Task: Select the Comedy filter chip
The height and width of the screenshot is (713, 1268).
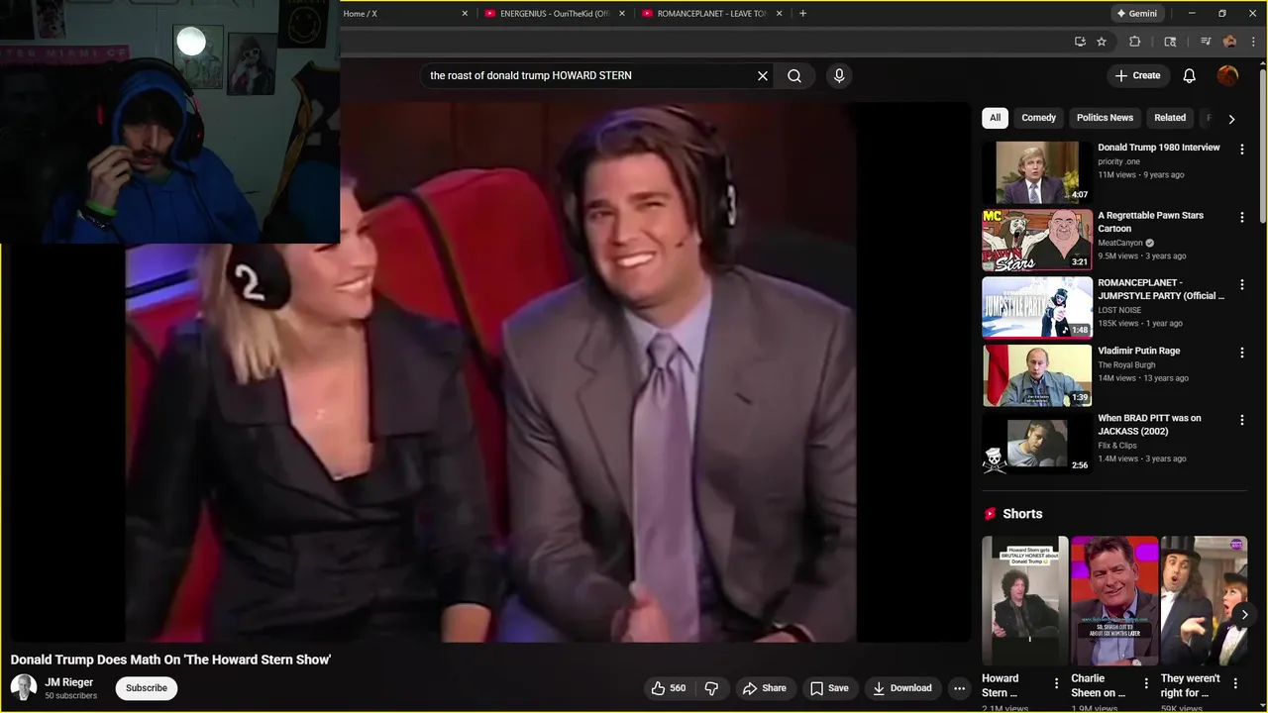Action: [x=1038, y=118]
